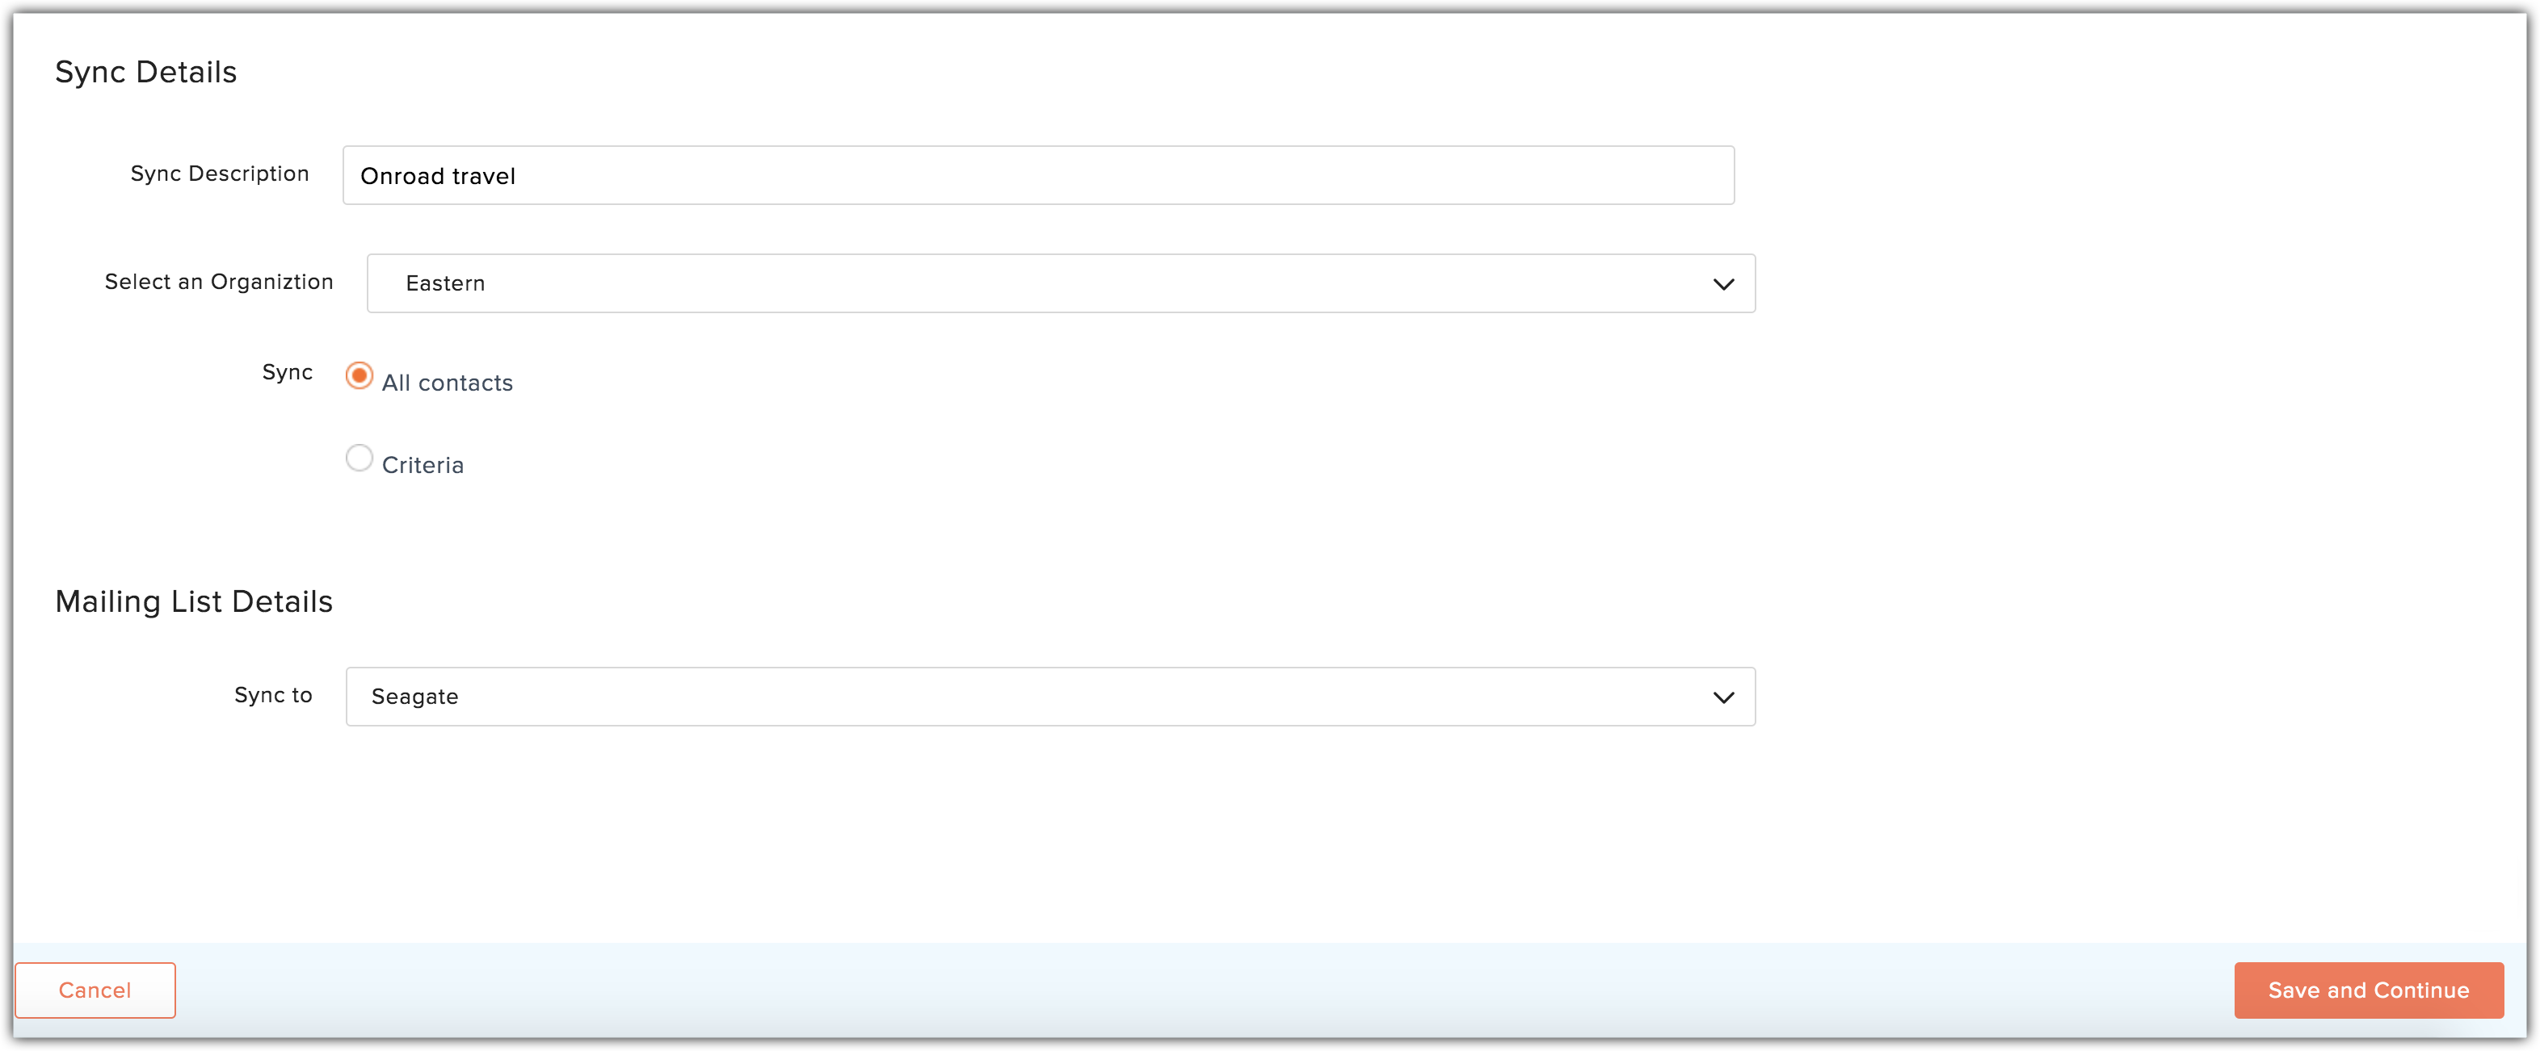
Task: Click the 'Sync Description' field label
Action: [220, 174]
